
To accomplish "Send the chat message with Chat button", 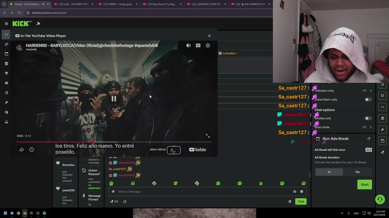I will tap(301, 201).
